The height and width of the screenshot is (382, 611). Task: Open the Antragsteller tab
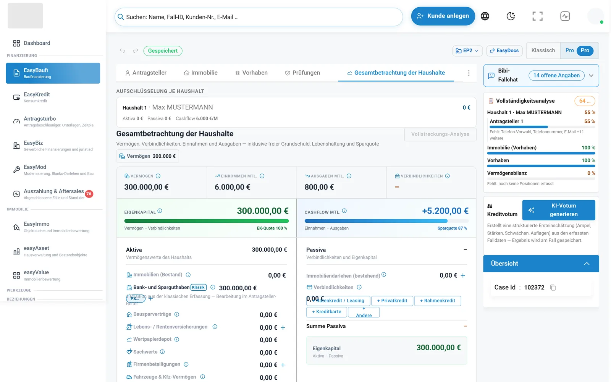pyautogui.click(x=146, y=73)
